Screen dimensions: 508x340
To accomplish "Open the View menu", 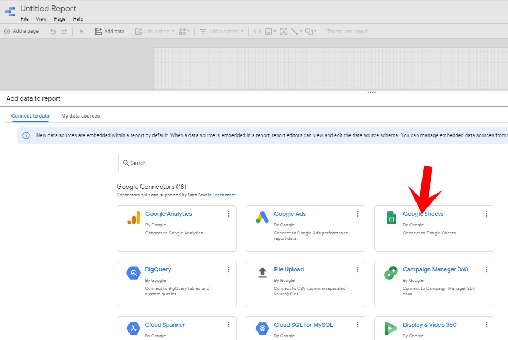I will (x=41, y=19).
